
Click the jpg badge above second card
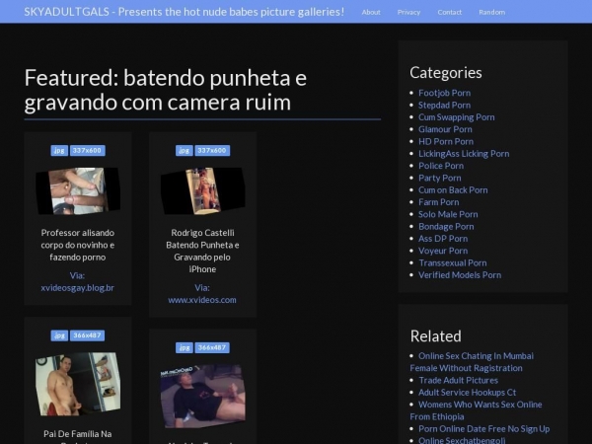(185, 150)
